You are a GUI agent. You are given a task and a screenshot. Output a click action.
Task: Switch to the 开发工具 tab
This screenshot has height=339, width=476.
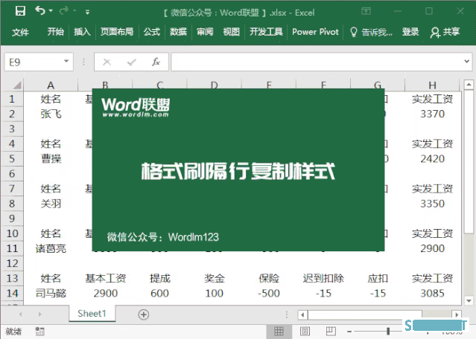click(266, 32)
